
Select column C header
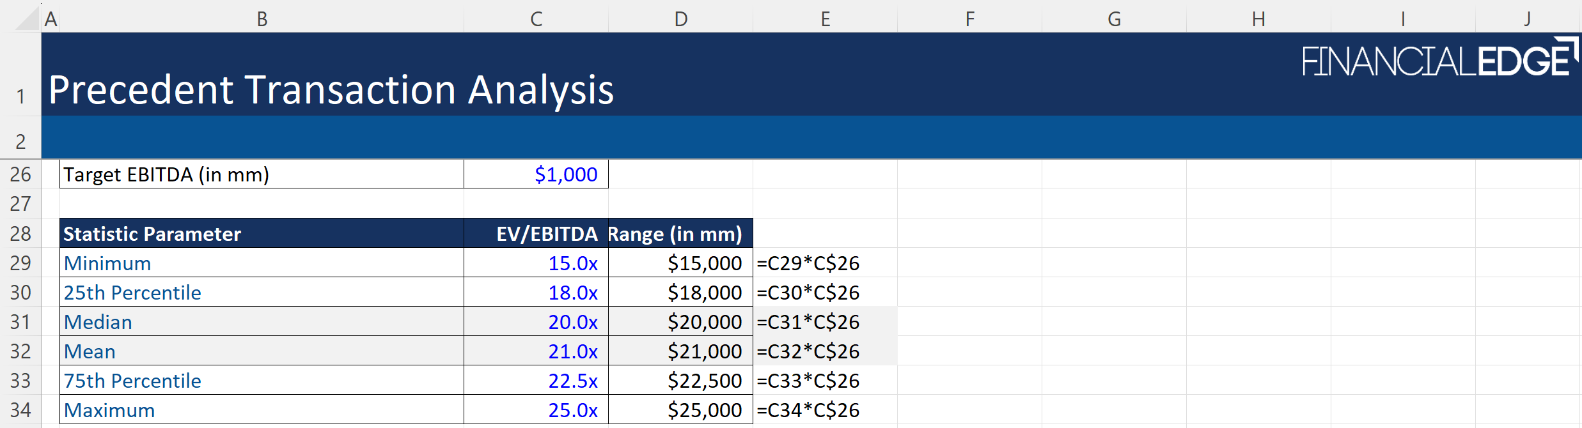tap(536, 19)
